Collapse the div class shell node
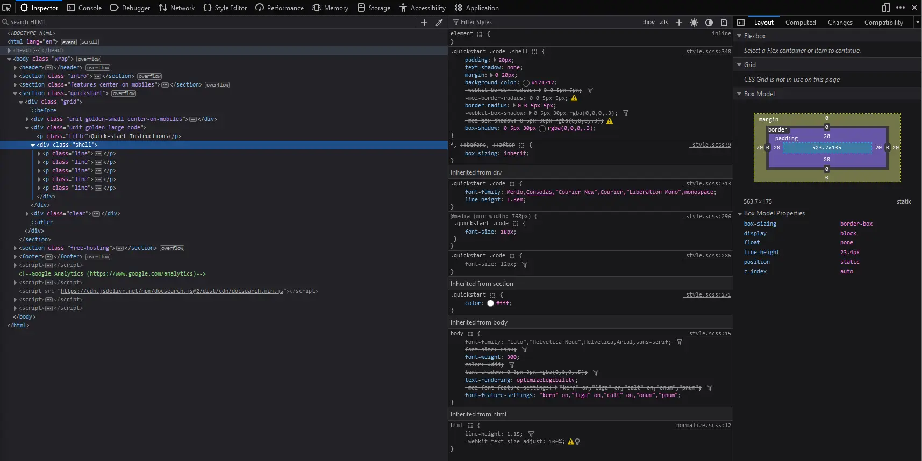This screenshot has height=461, width=922. [33, 145]
